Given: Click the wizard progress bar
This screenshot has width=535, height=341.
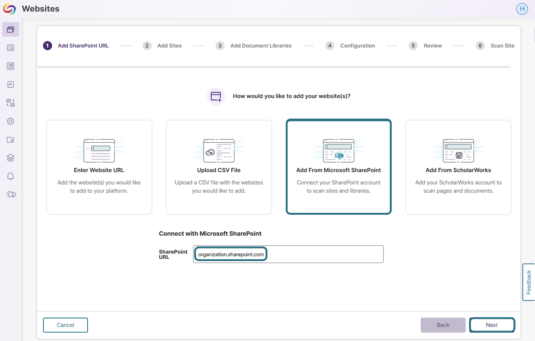Looking at the screenshot, I should click(x=274, y=67).
